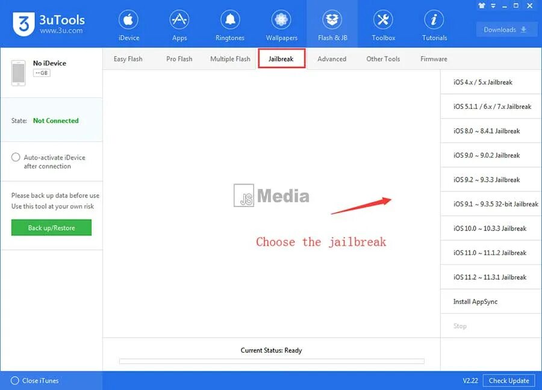The width and height of the screenshot is (542, 390).
Task: Open the Flash & JB icon
Action: tap(332, 20)
